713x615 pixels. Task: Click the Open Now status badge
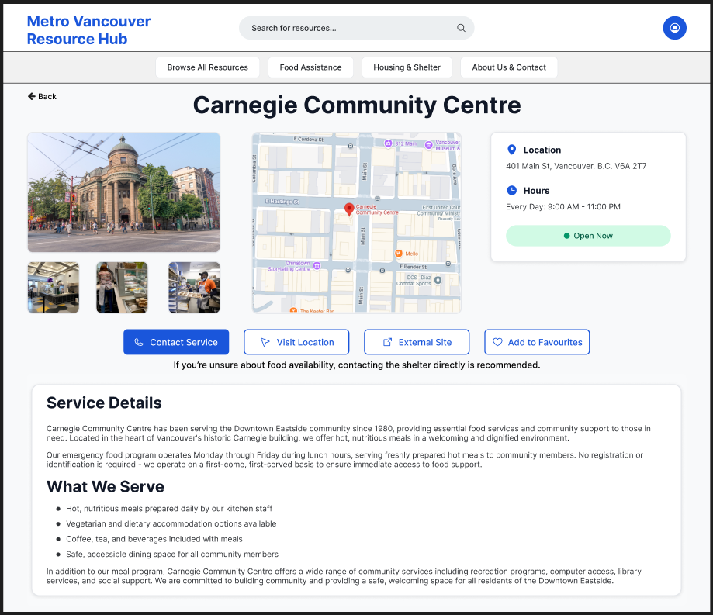point(588,236)
